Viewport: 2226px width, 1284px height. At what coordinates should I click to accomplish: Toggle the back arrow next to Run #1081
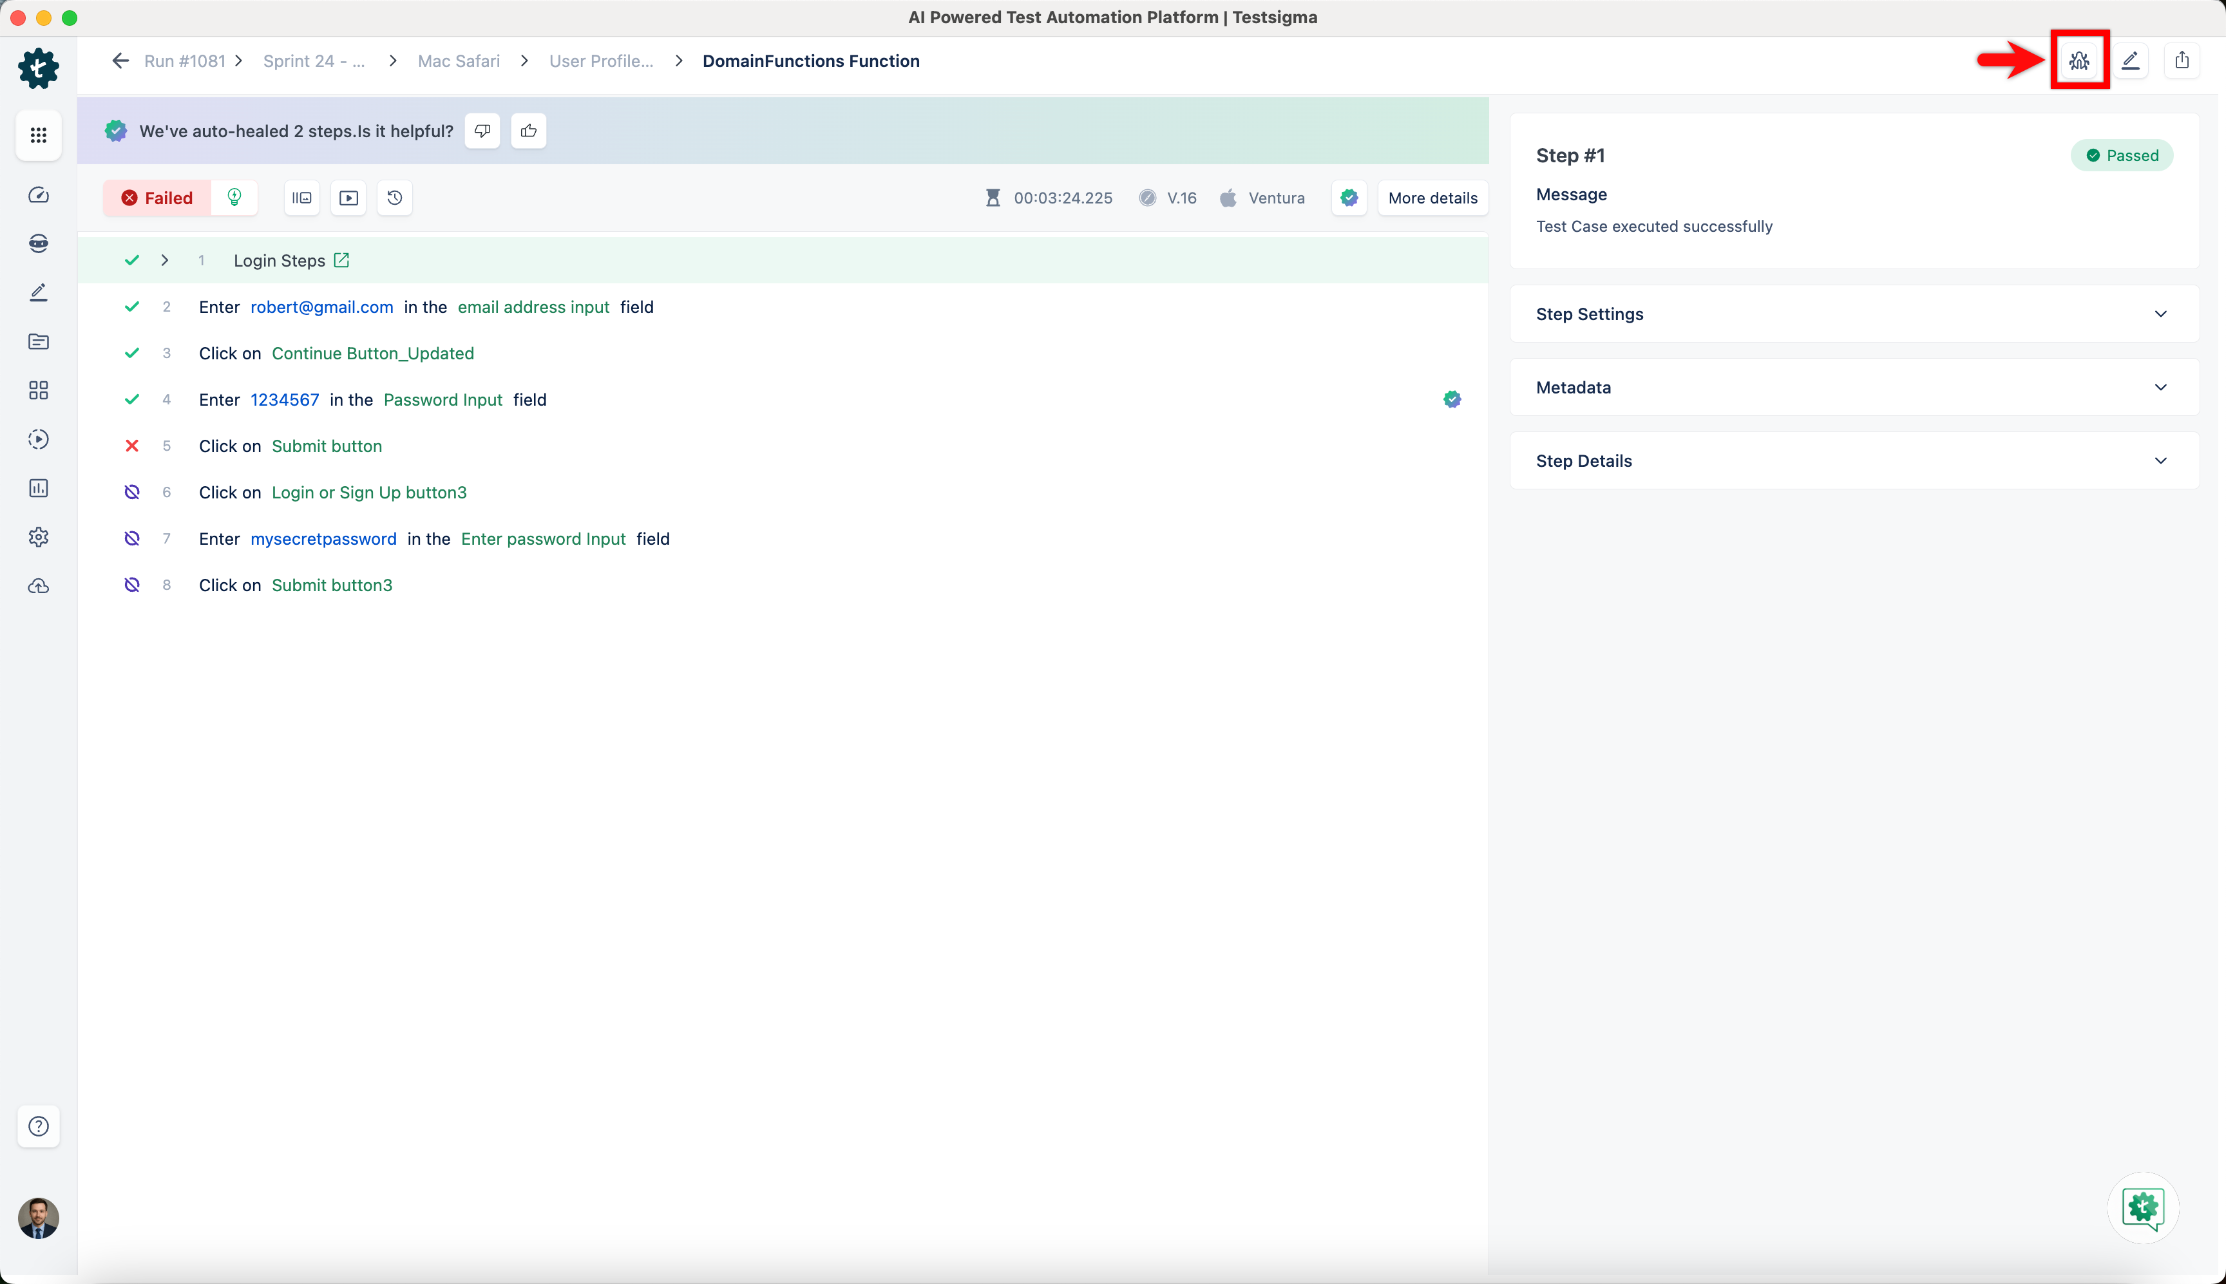pyautogui.click(x=121, y=60)
